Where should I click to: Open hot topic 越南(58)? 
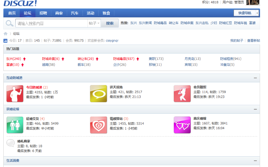(x=48, y=65)
